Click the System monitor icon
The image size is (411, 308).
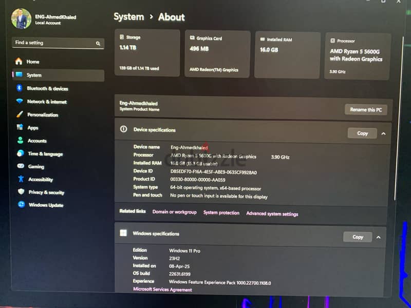19,74
